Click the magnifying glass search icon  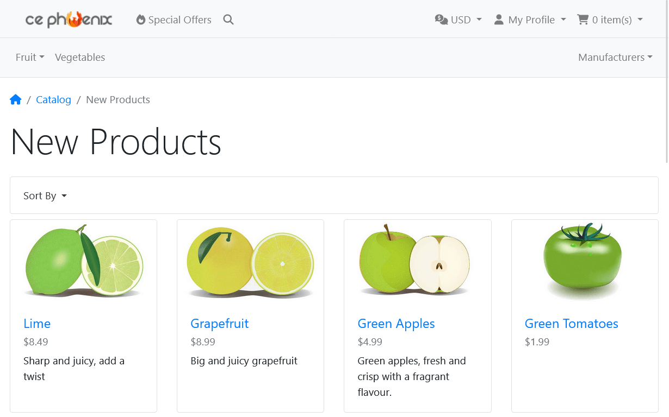(228, 20)
